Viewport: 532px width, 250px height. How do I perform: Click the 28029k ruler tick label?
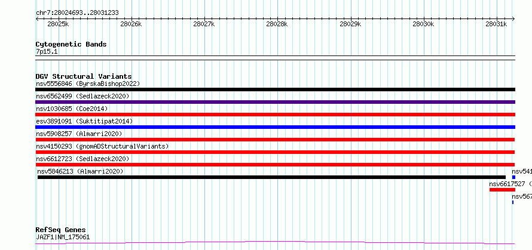point(350,24)
